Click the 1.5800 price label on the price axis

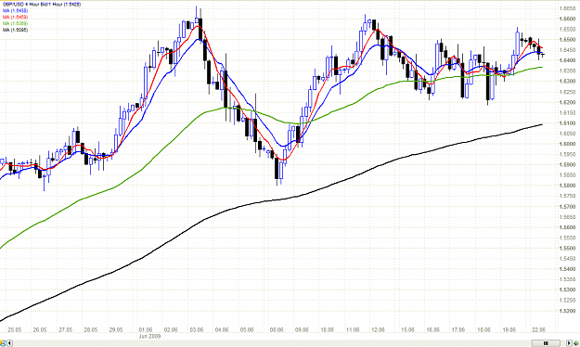(567, 186)
